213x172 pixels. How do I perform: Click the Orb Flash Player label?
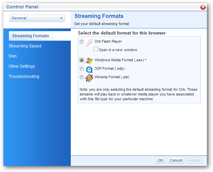coord(108,41)
